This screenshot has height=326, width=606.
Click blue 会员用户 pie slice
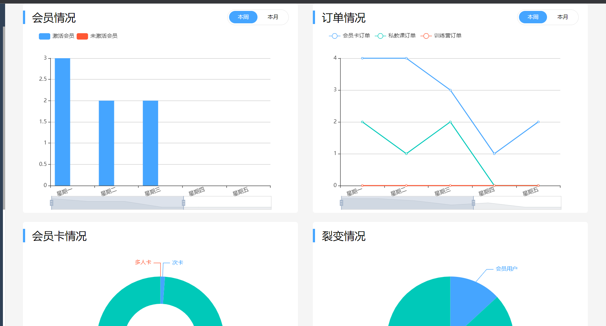[468, 298]
